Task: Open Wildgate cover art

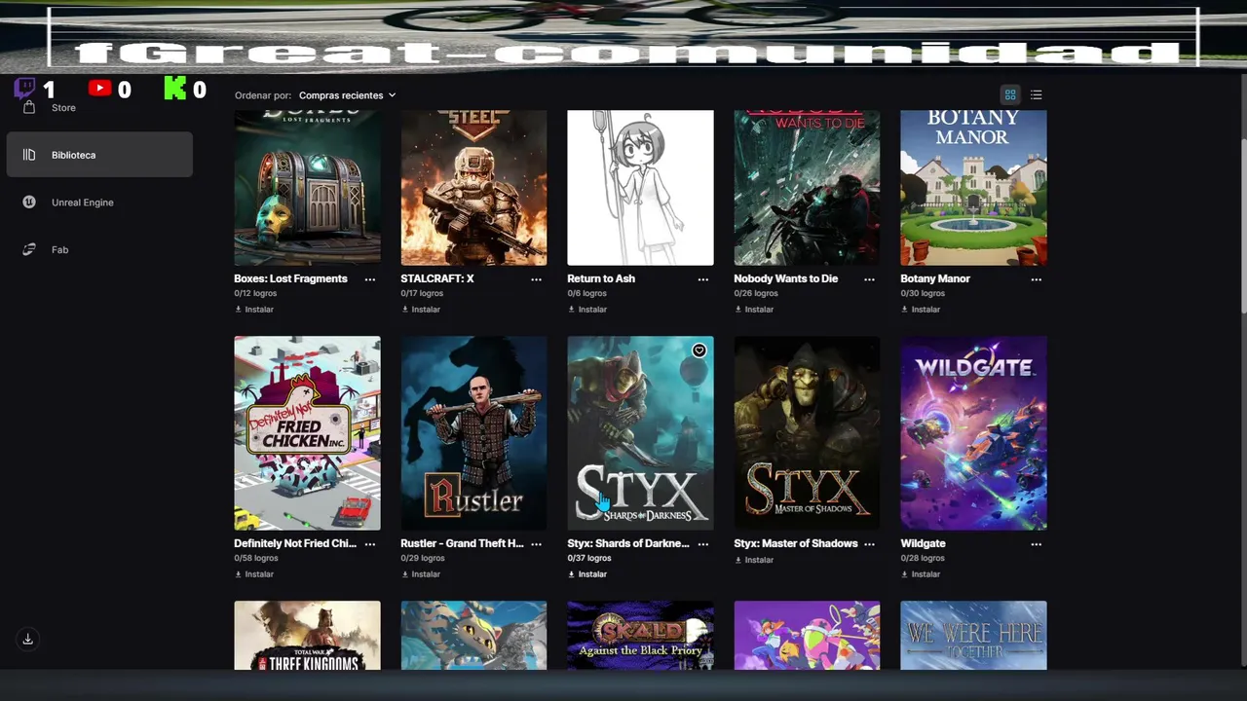Action: (x=973, y=433)
